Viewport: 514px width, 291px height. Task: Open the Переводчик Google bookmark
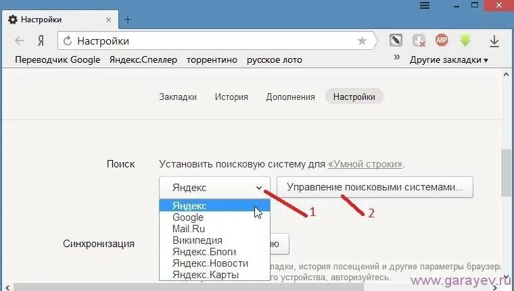click(57, 60)
